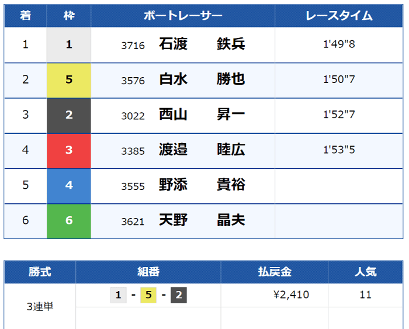Open racer 白水 勝也 profile
This screenshot has width=409, height=329.
pos(202,79)
